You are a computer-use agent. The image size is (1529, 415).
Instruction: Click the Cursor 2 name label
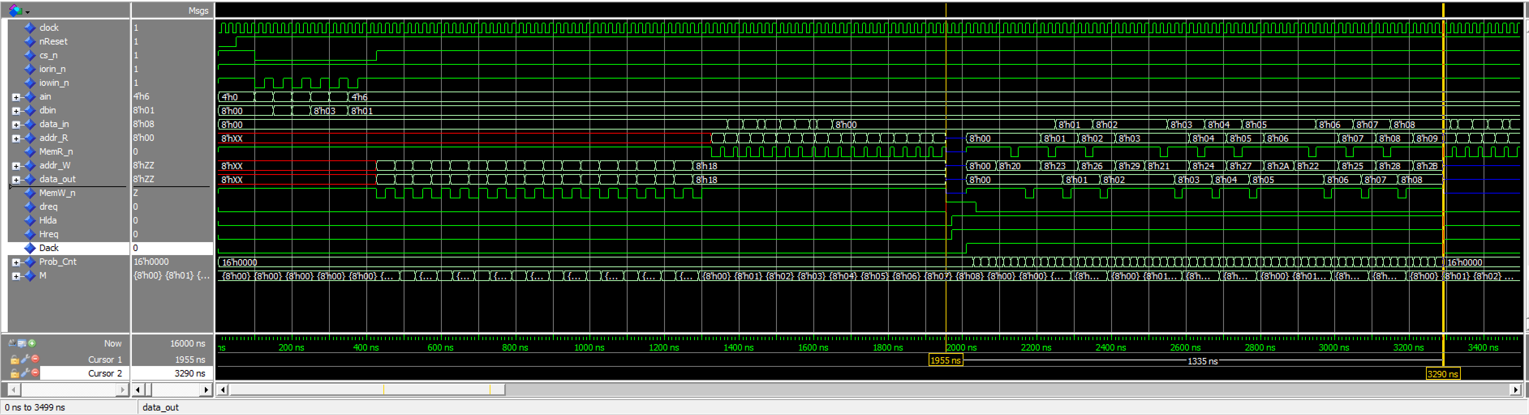105,373
